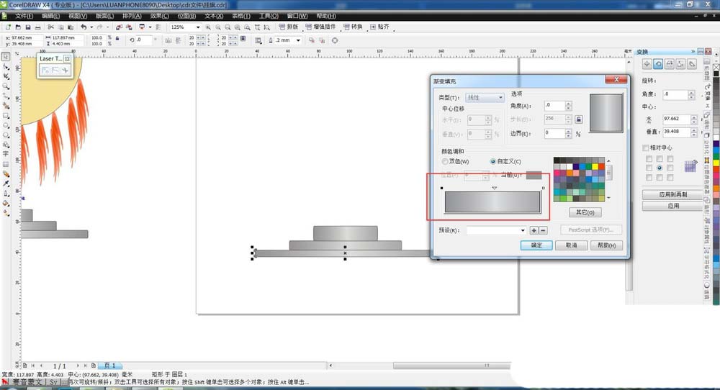Click the plus button to add preset
The image size is (720, 390).
coord(534,230)
